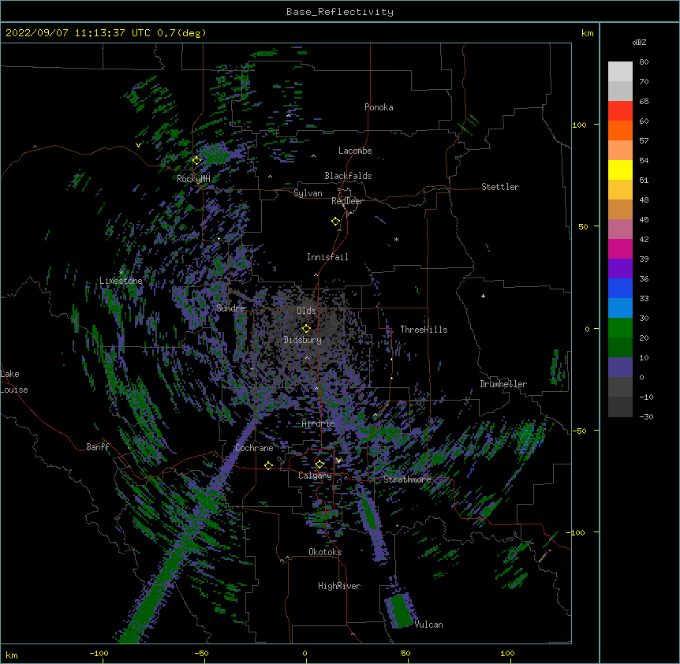Image resolution: width=680 pixels, height=664 pixels.
Task: Click the Lacombe town label
Action: (355, 151)
